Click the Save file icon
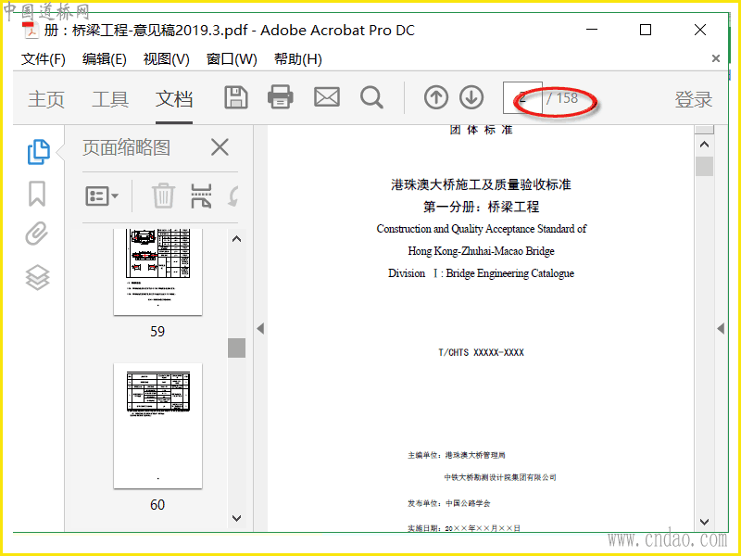 236,98
